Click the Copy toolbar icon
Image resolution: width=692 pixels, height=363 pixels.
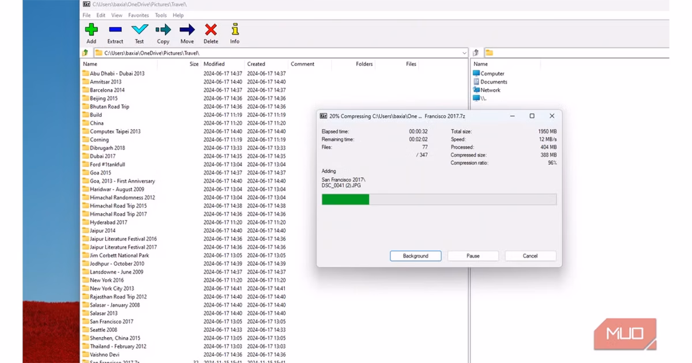coord(163,29)
